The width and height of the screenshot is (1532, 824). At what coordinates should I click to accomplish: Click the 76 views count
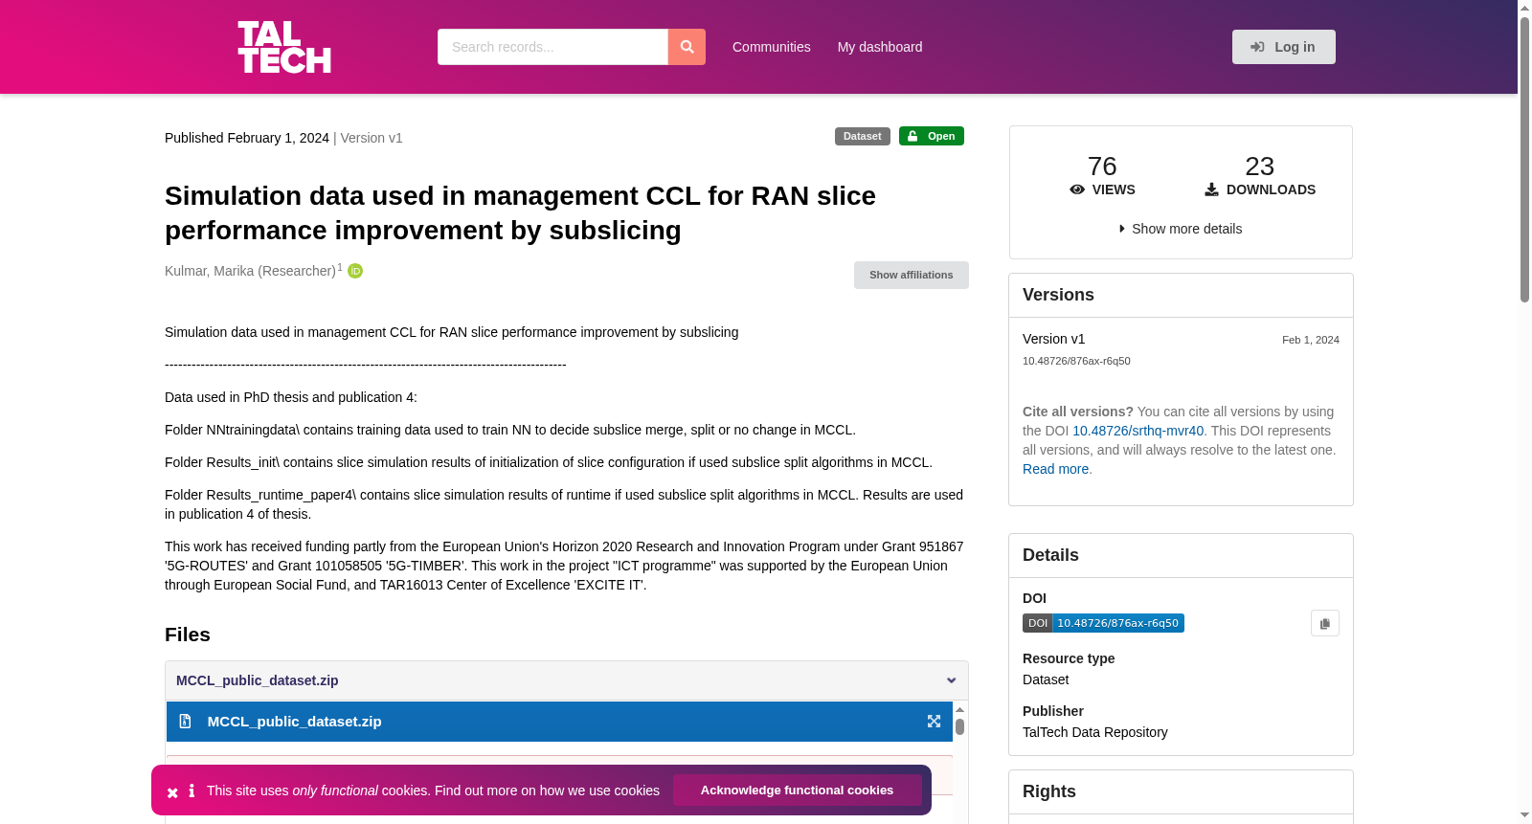point(1102,167)
